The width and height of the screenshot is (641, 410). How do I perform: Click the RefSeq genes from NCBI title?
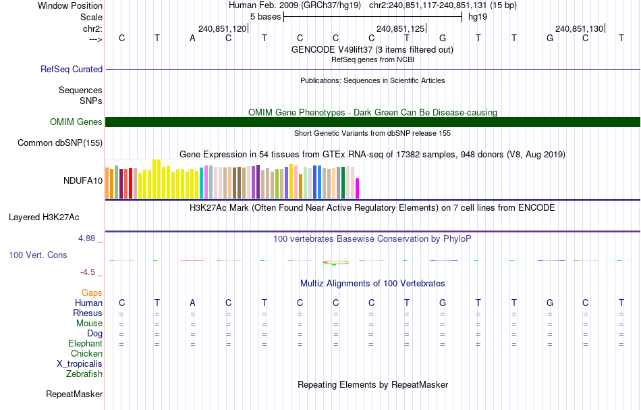(x=372, y=59)
